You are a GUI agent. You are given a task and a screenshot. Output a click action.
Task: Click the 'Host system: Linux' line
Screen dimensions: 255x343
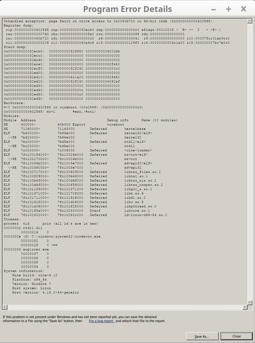click(31, 288)
